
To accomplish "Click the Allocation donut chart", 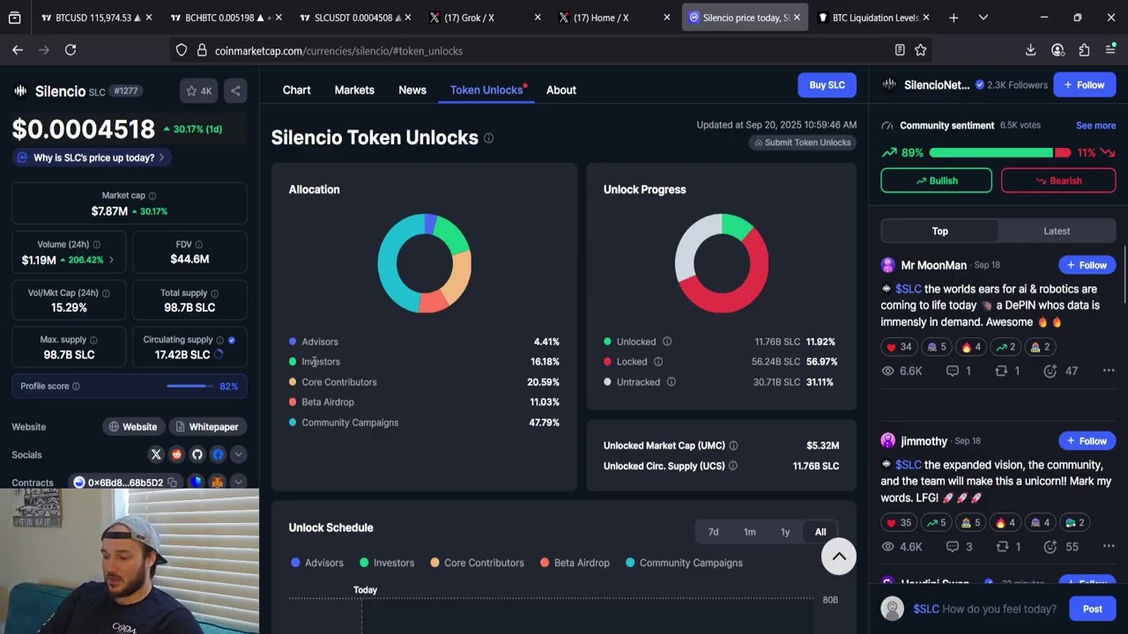I will [425, 263].
